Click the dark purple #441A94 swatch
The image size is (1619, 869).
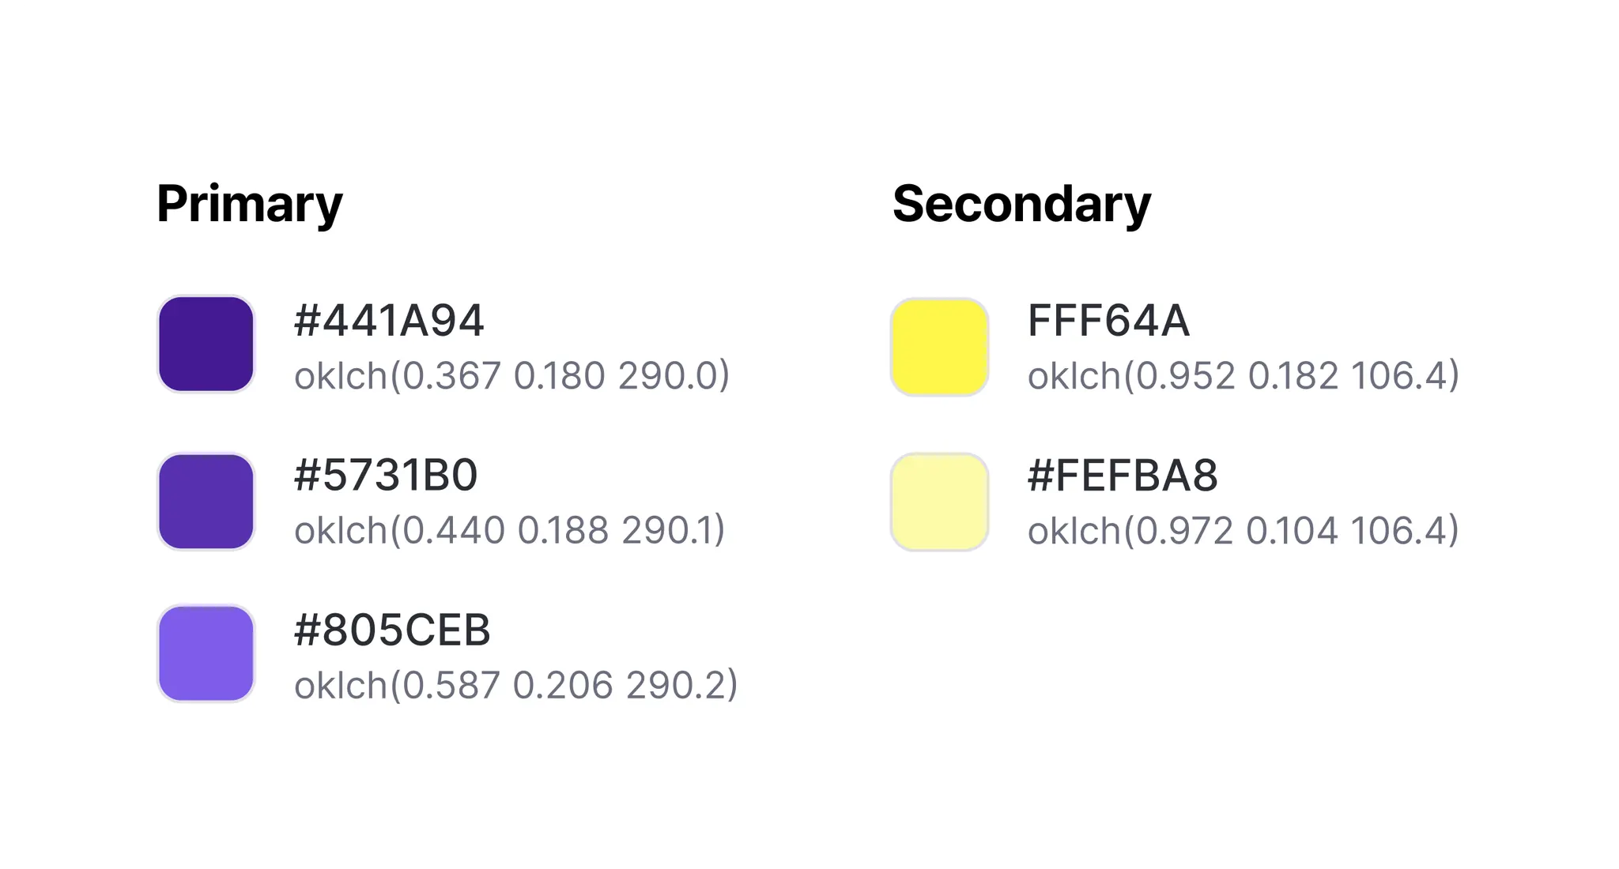point(206,344)
